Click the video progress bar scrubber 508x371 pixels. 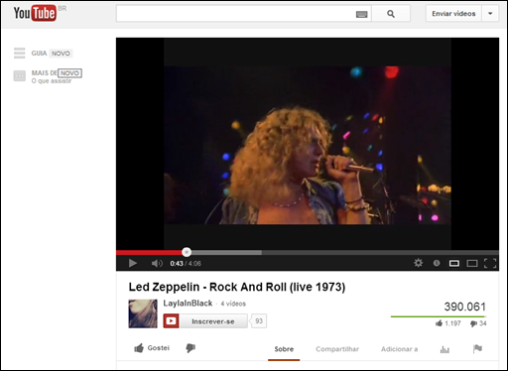pyautogui.click(x=187, y=252)
